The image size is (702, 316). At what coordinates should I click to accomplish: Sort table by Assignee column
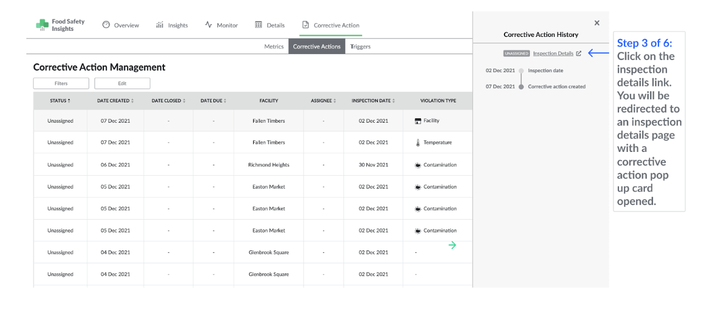pyautogui.click(x=323, y=101)
